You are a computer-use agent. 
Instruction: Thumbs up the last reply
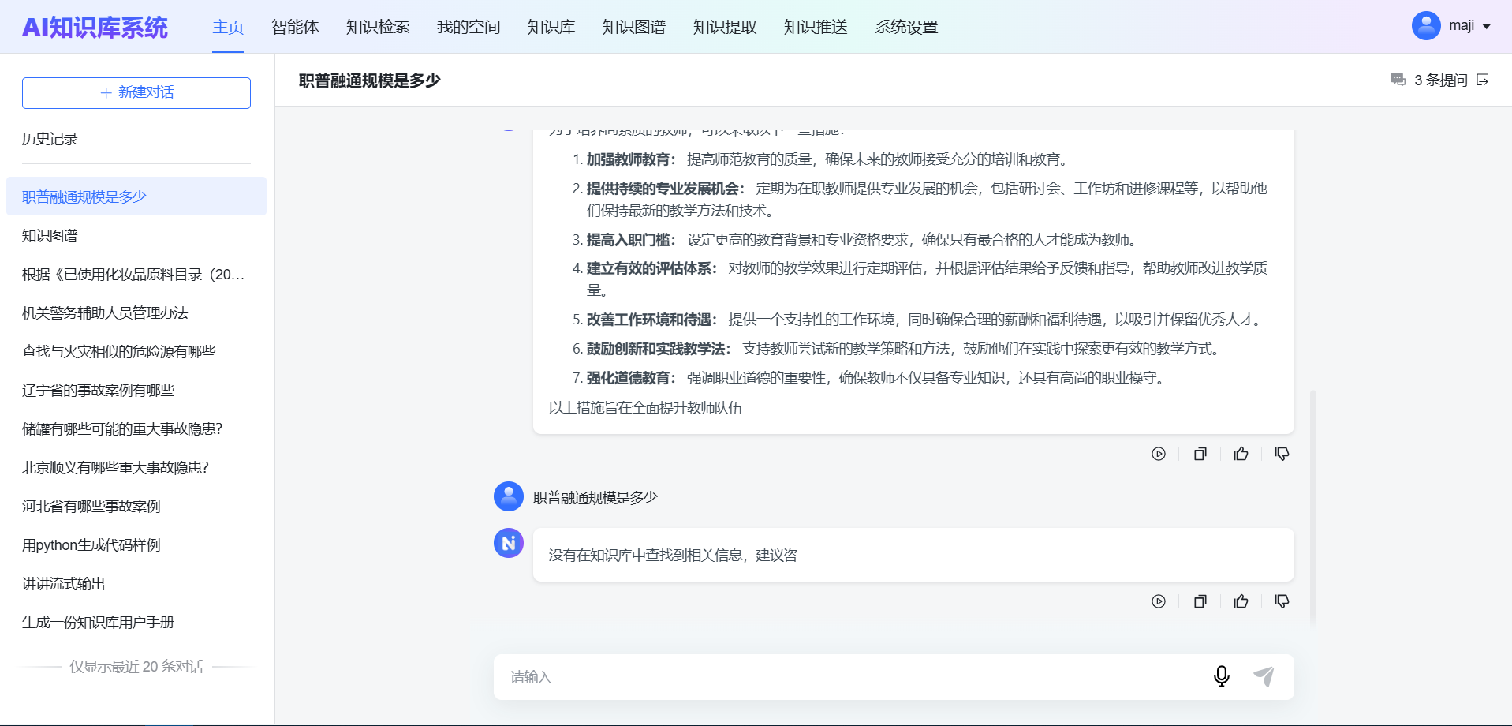pyautogui.click(x=1241, y=601)
